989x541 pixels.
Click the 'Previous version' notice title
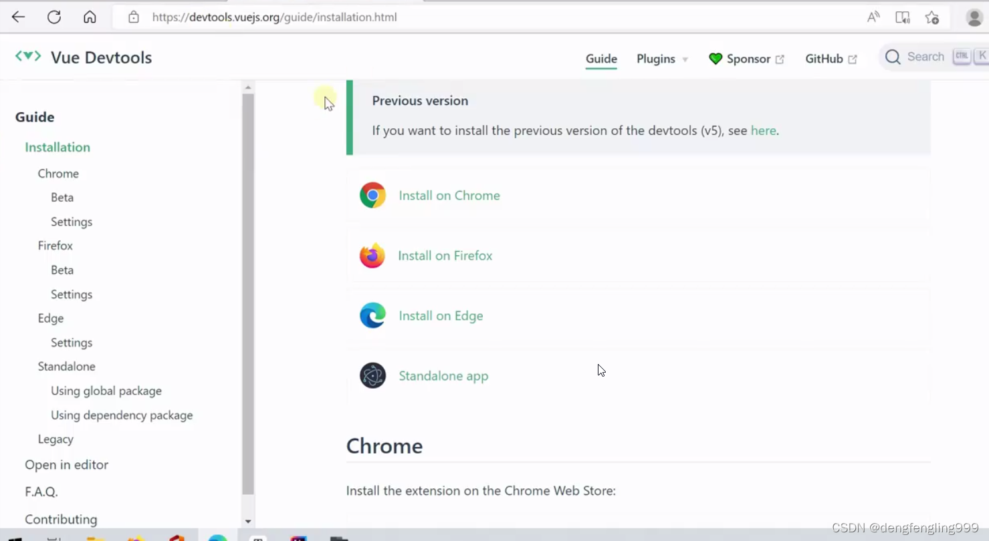tap(420, 101)
